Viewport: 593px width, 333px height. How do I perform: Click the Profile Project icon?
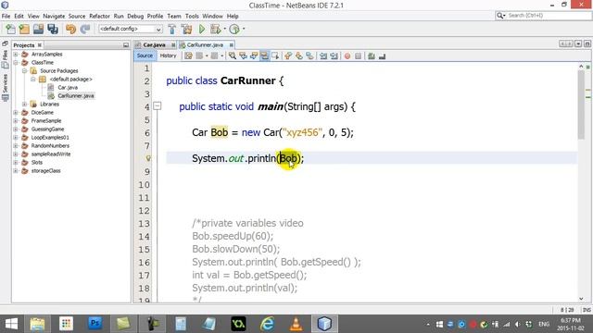pyautogui.click(x=234, y=29)
